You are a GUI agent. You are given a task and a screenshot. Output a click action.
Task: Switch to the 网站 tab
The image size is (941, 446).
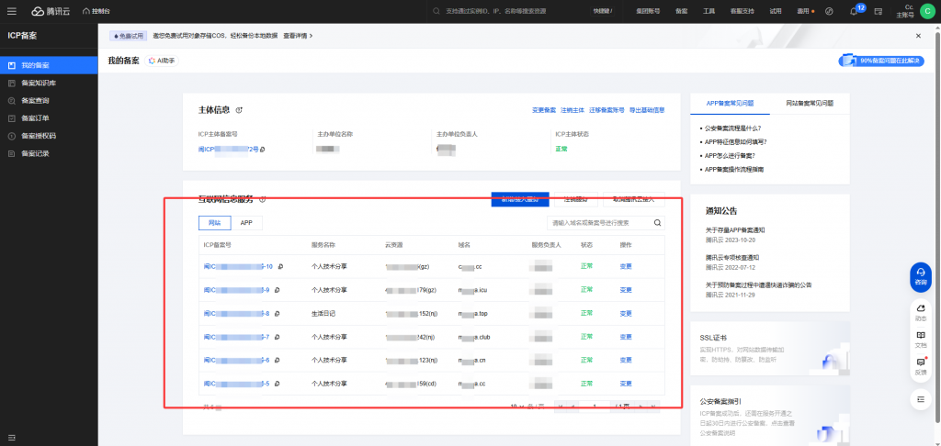pyautogui.click(x=215, y=223)
